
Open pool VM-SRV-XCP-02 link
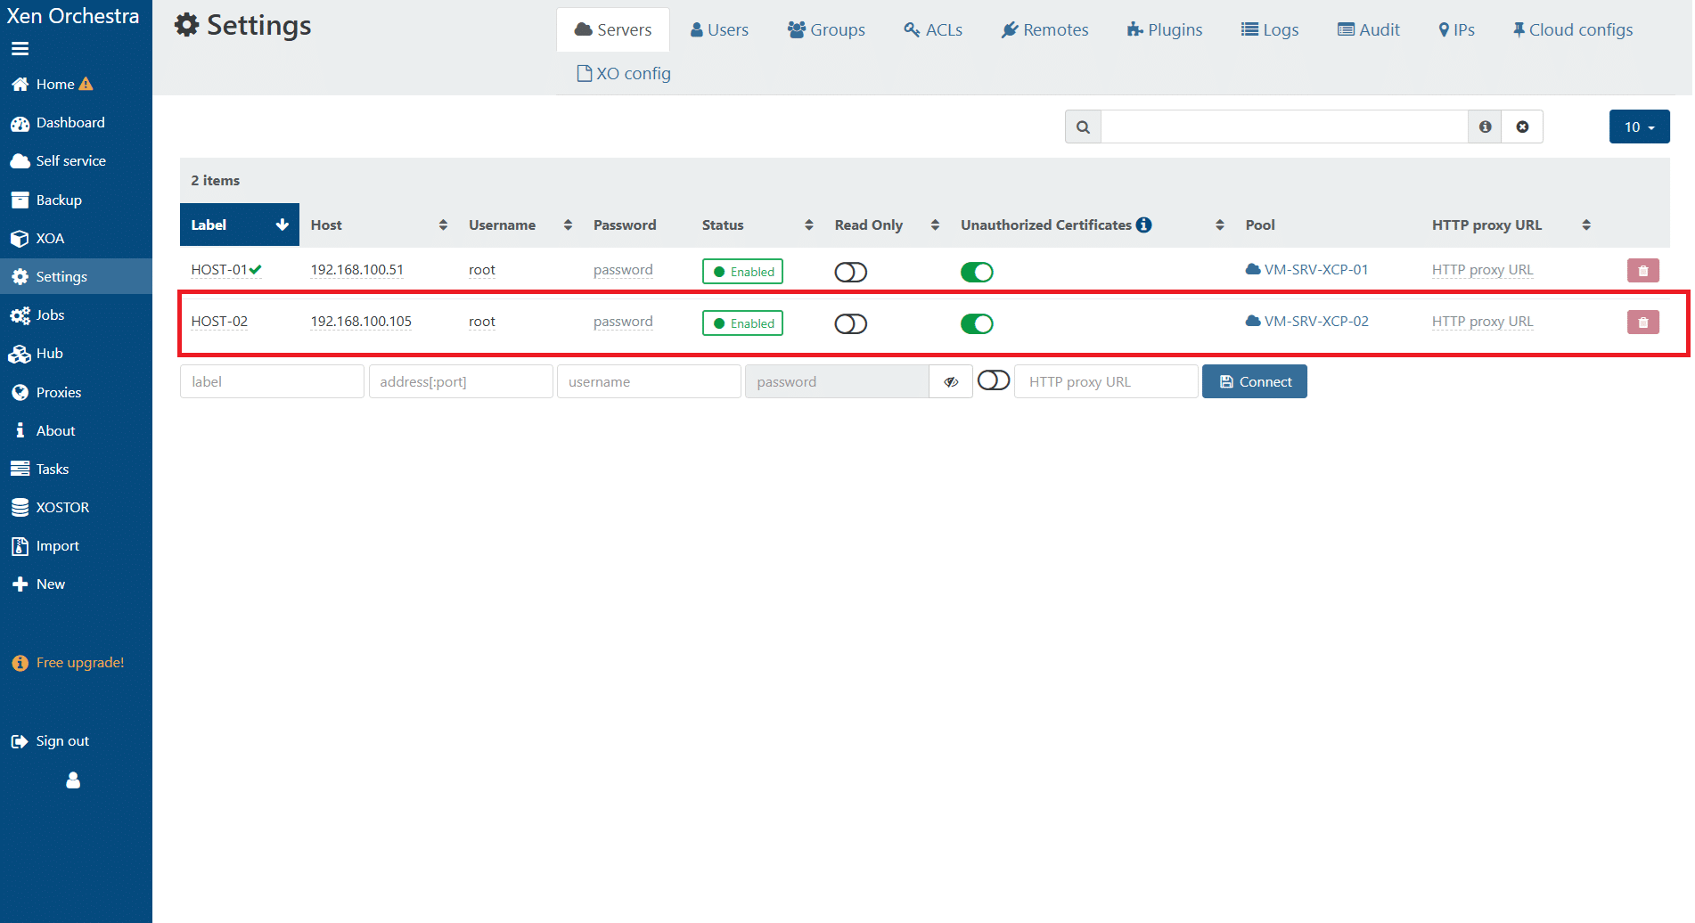(x=1306, y=321)
